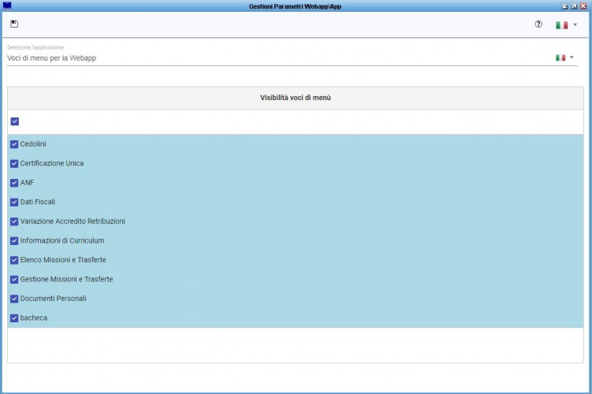Click 'Elenco Missioni e Trasferte' text
Viewport: 592px width, 394px height.
63,260
